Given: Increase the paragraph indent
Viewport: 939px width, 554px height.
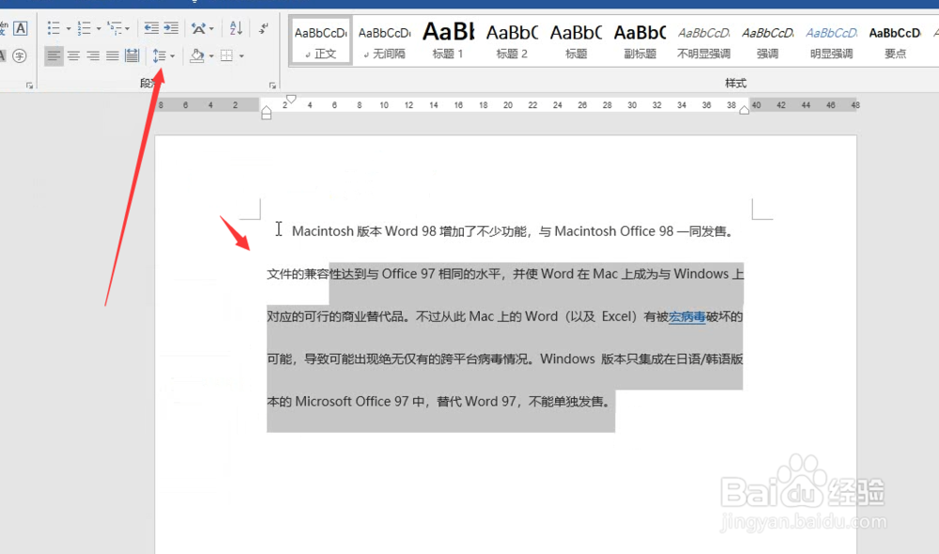Looking at the screenshot, I should 171,28.
